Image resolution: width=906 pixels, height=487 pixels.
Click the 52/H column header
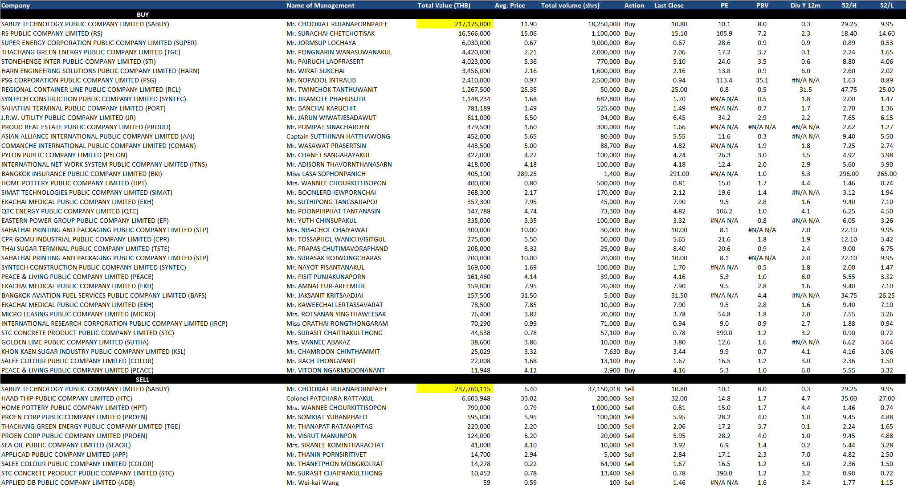point(849,5)
